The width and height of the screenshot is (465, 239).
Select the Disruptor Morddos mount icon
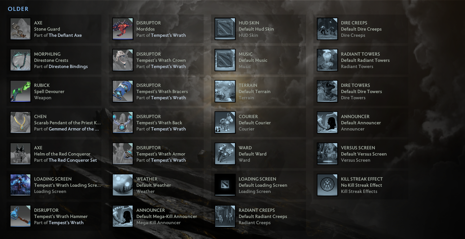[123, 29]
